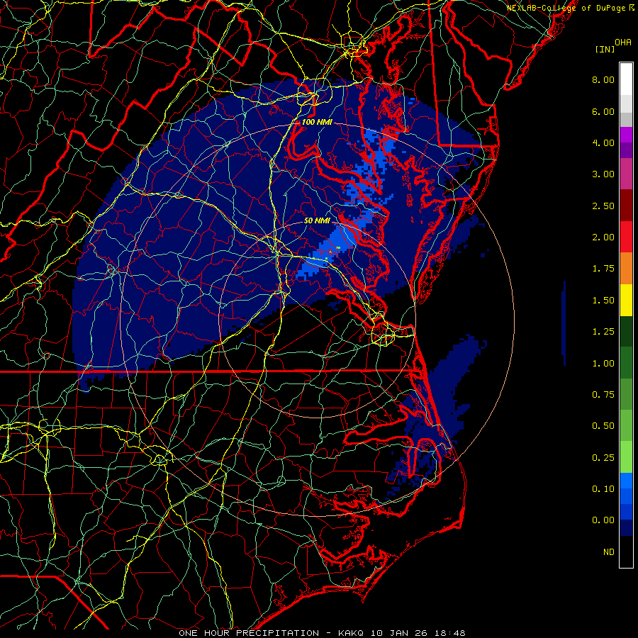Select the dark green swatch beside 1.25
638x638 pixels.
click(626, 331)
